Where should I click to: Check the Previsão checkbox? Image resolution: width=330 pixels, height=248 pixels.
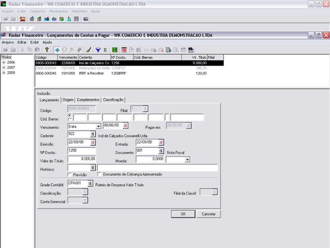pos(70,174)
